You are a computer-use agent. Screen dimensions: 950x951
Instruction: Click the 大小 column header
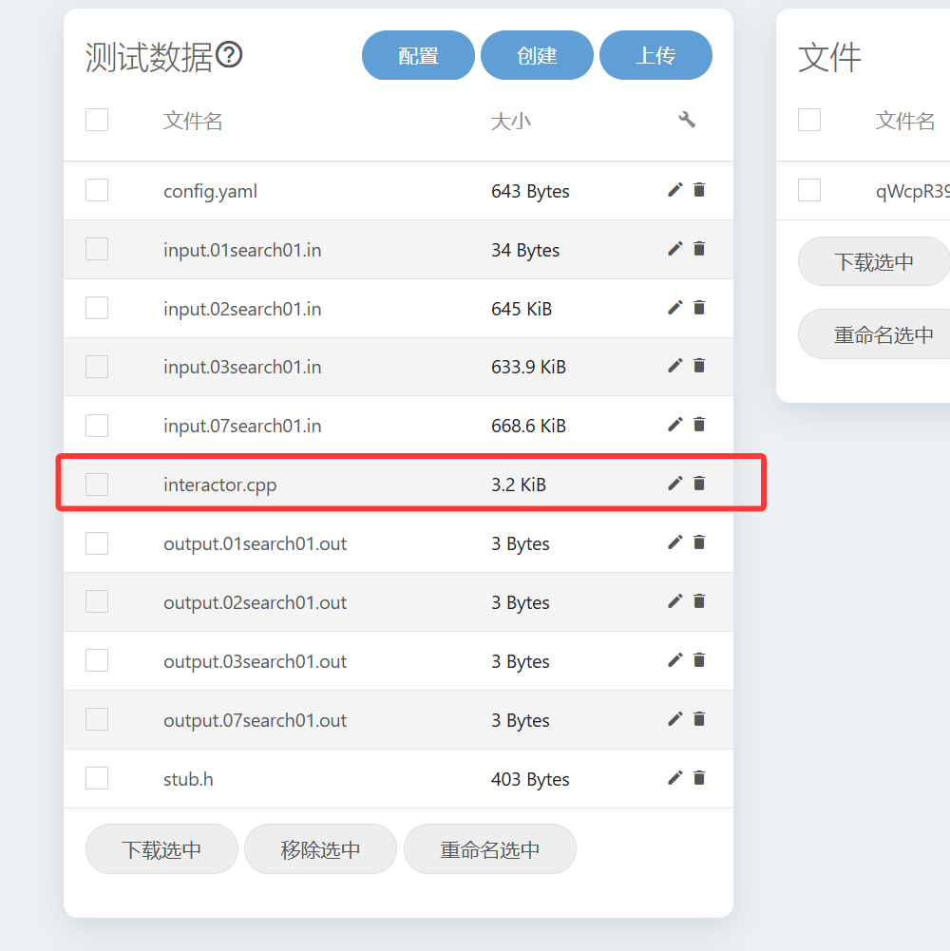510,121
